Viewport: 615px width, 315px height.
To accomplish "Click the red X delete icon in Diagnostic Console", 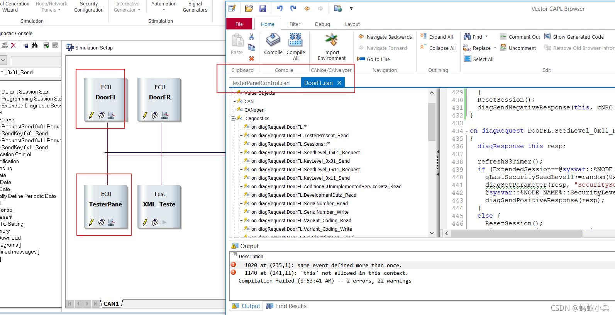I will [x=14, y=45].
